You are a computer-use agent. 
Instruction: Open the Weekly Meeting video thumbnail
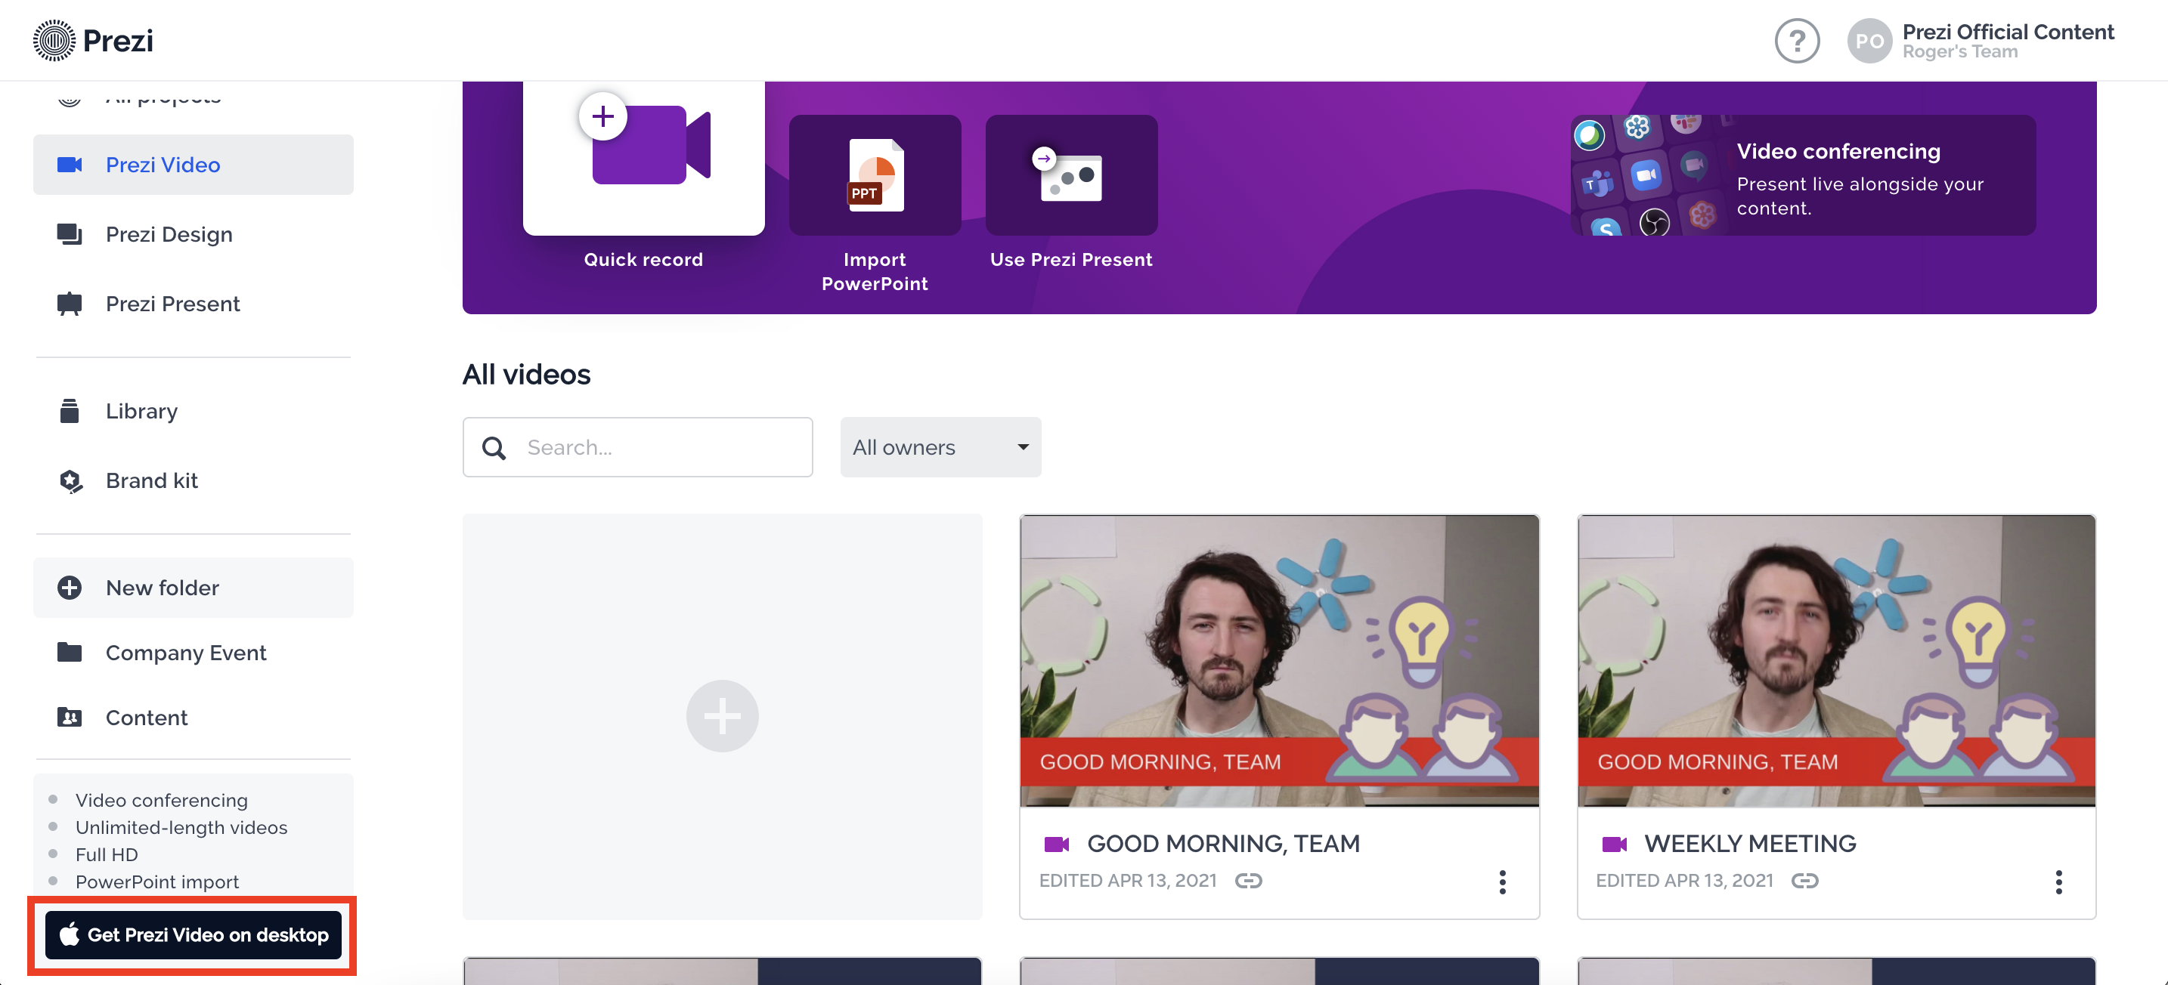coord(1835,660)
